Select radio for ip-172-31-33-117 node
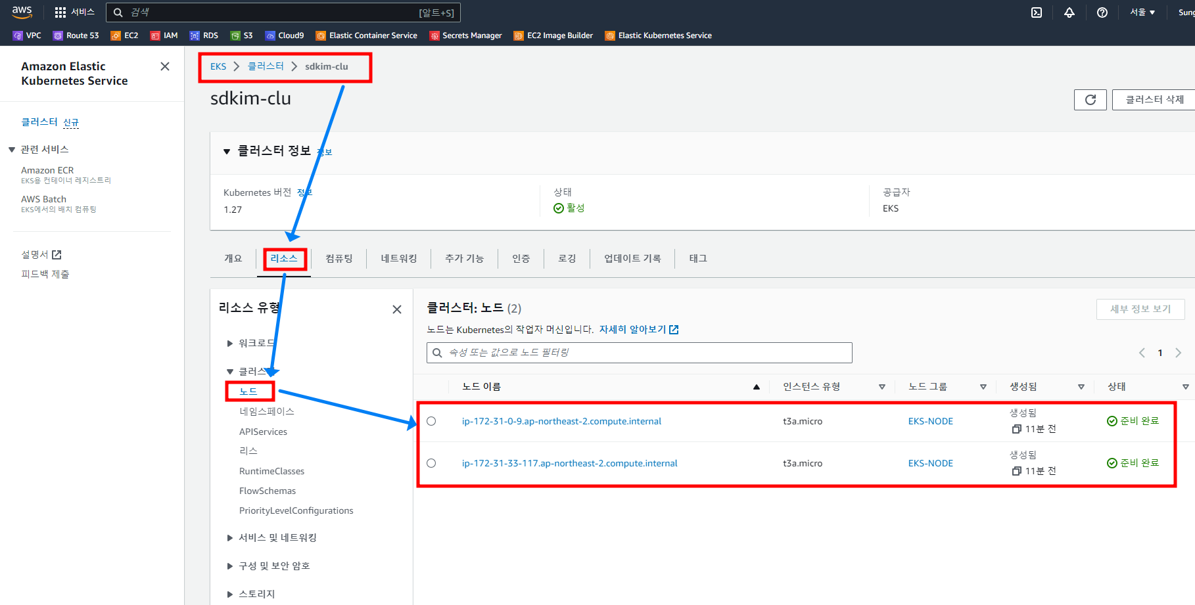1195x605 pixels. tap(431, 463)
